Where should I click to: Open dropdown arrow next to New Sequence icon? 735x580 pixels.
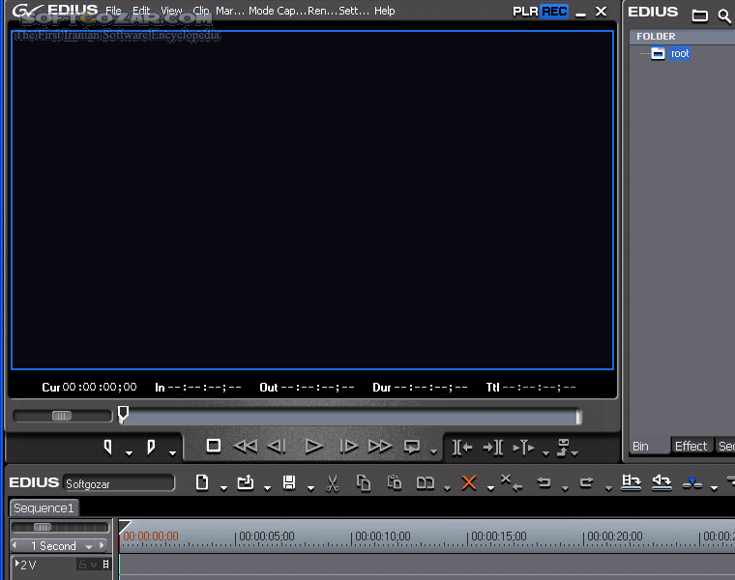click(222, 486)
